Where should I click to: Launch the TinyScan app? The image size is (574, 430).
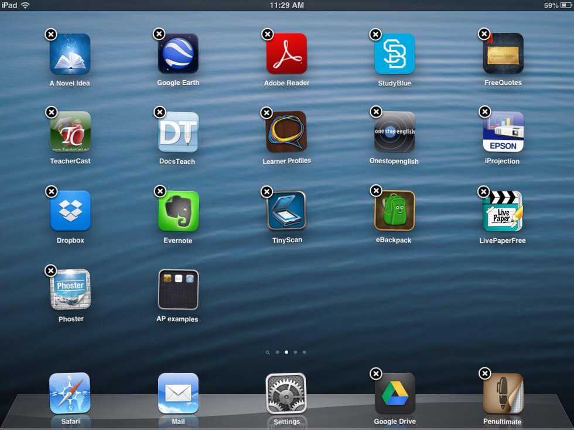click(x=286, y=211)
